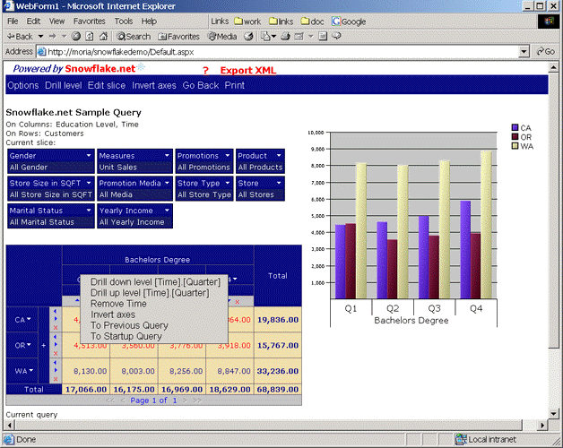
Task: Open the Store slicer dropdown
Action: (279, 183)
